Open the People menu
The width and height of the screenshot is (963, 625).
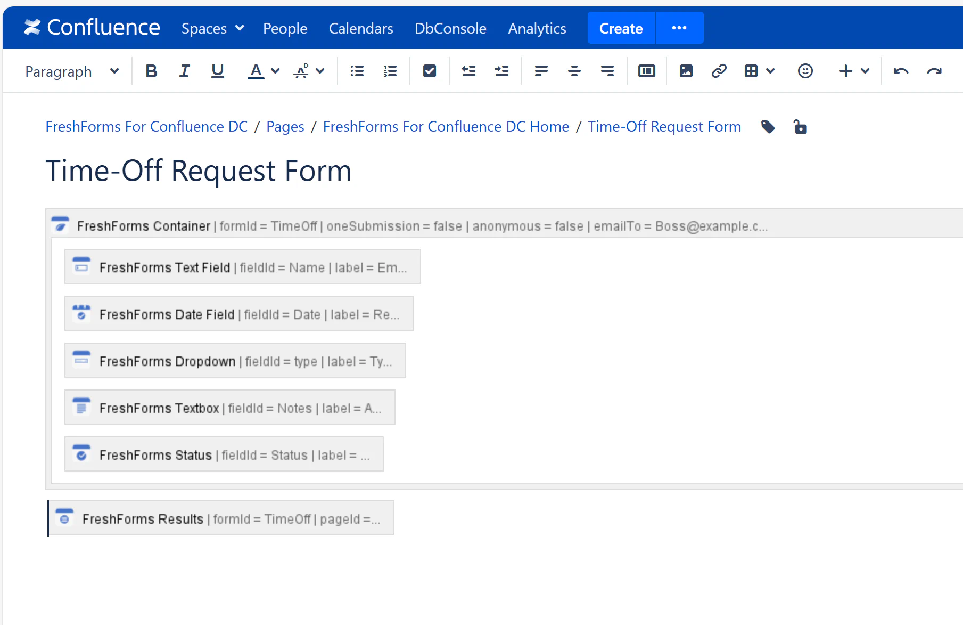click(x=285, y=28)
